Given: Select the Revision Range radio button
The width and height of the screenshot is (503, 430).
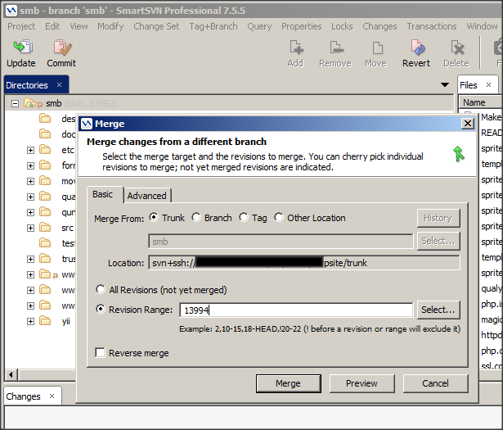Looking at the screenshot, I should (101, 309).
